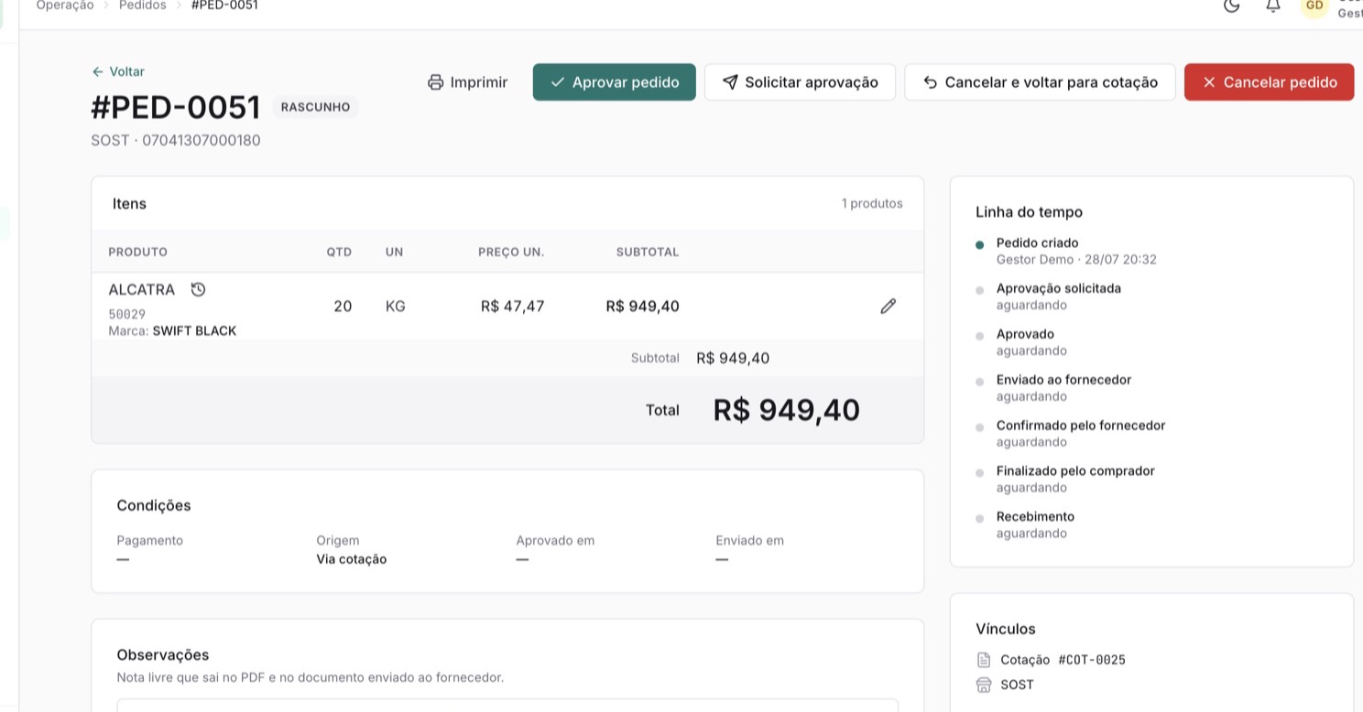This screenshot has height=712, width=1363.
Task: Select Enviado ao fornecedor timeline step
Action: [1063, 380]
